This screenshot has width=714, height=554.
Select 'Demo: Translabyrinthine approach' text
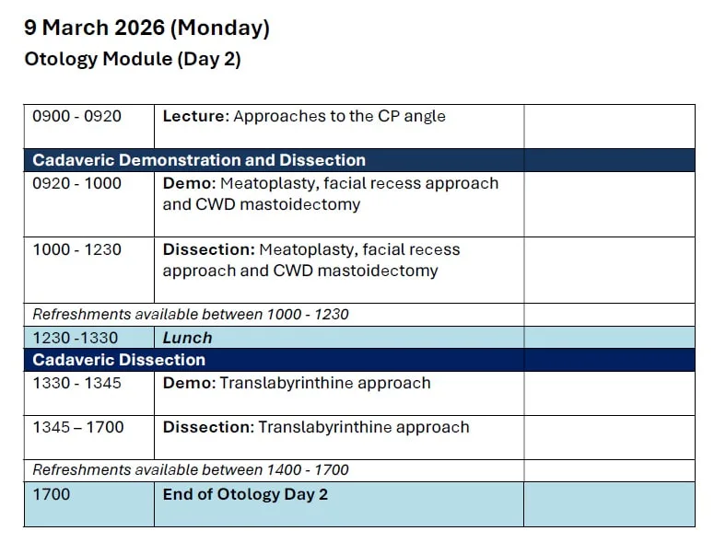(297, 383)
